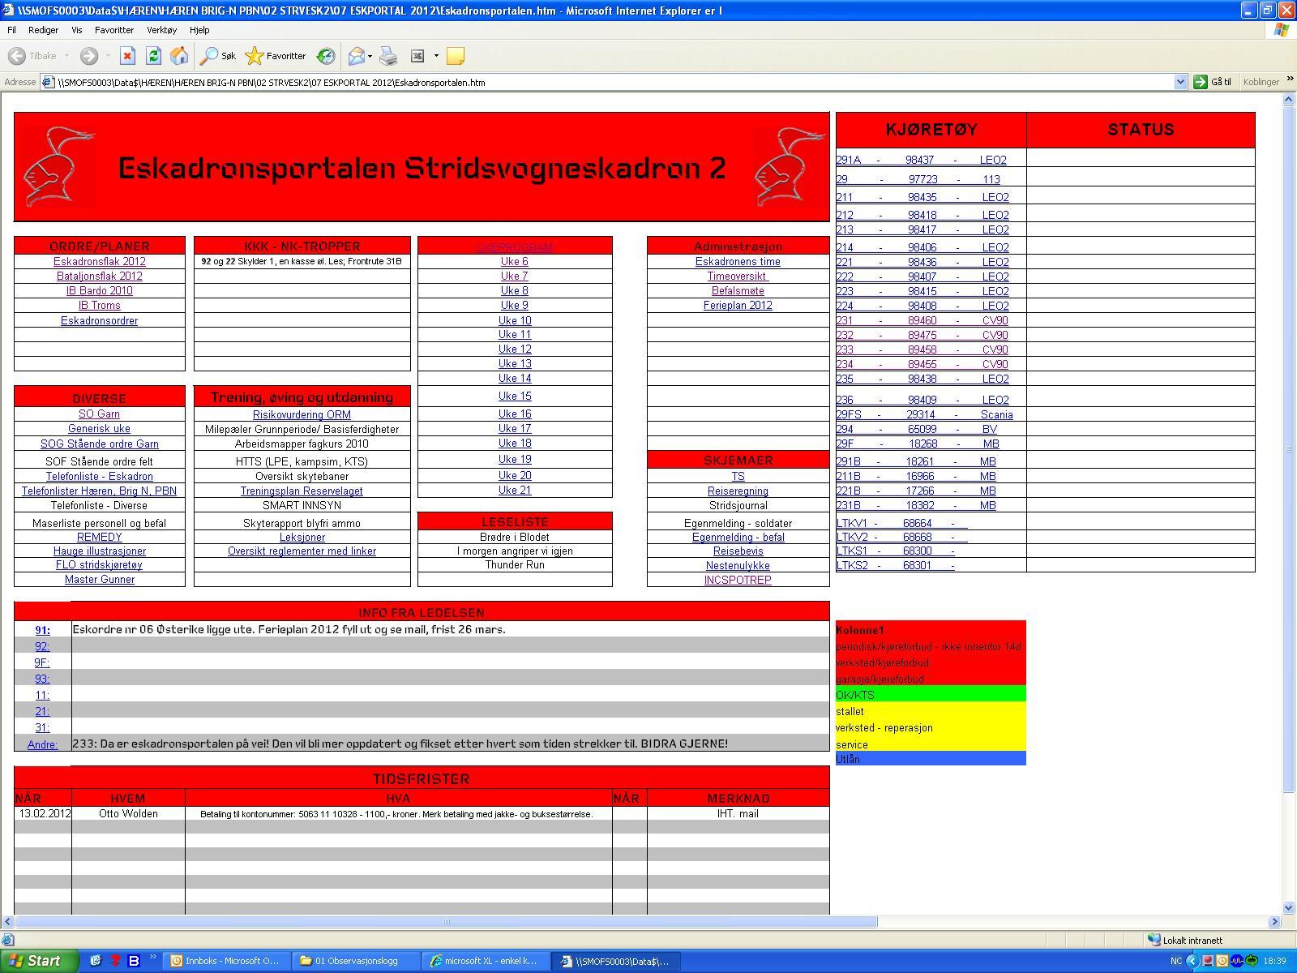Open the Oversikt reglementer med linker link
The width and height of the screenshot is (1297, 973).
(x=302, y=551)
